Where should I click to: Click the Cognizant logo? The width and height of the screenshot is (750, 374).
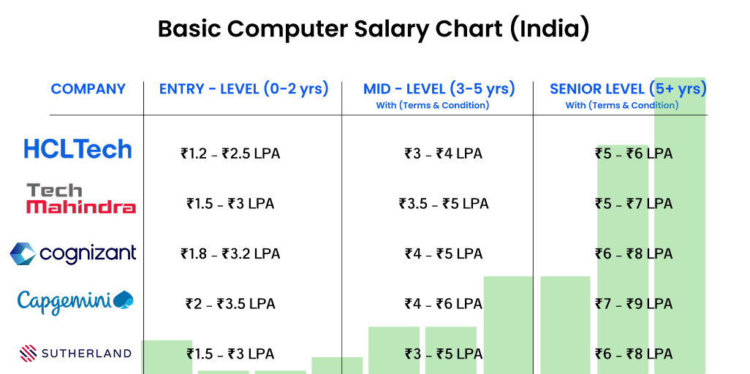[73, 253]
